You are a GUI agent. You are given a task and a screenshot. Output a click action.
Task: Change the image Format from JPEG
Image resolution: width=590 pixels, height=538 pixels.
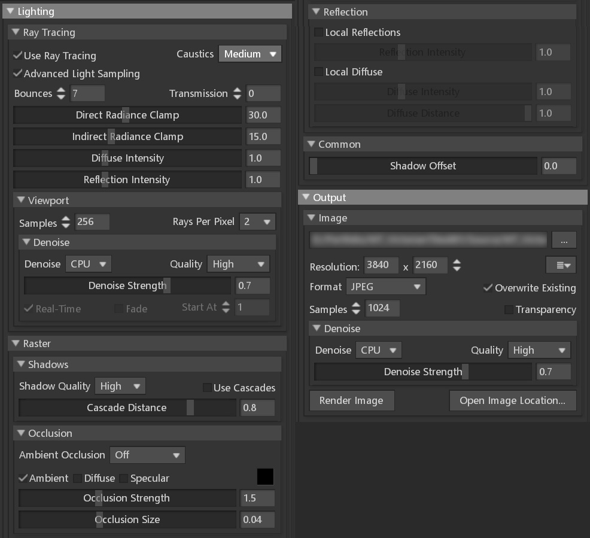385,287
